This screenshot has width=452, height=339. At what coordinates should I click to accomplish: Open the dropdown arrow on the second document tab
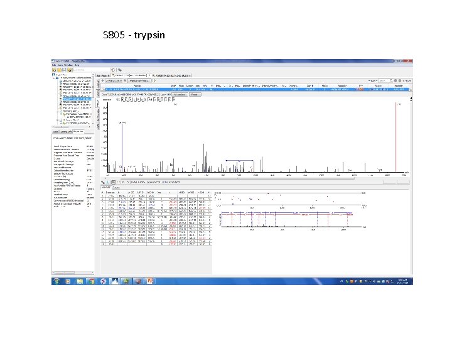pyautogui.click(x=149, y=75)
